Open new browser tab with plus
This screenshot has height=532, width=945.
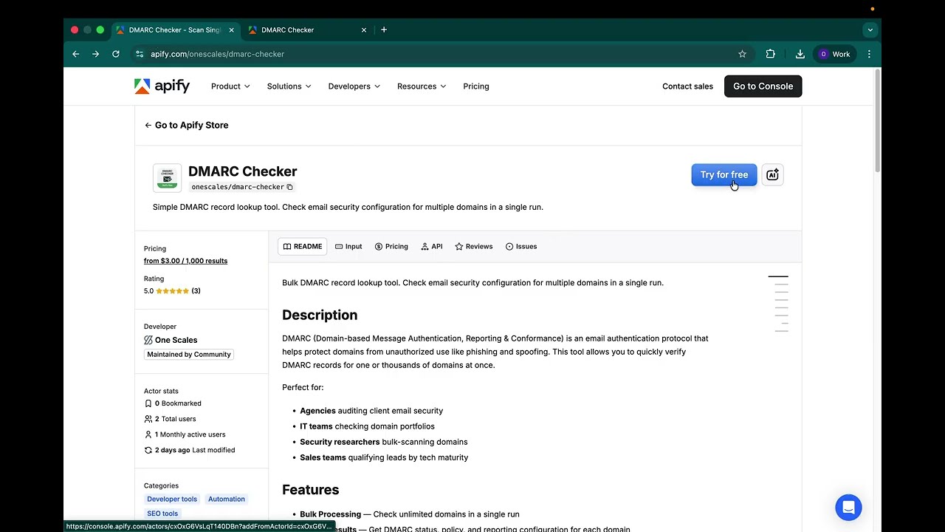tap(384, 30)
